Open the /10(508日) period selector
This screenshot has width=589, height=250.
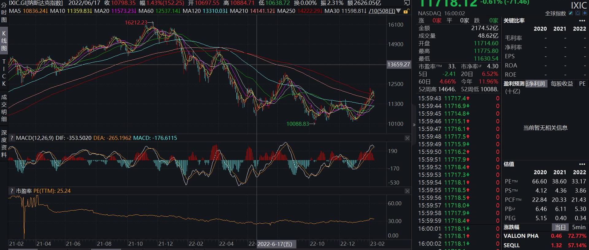382,11
